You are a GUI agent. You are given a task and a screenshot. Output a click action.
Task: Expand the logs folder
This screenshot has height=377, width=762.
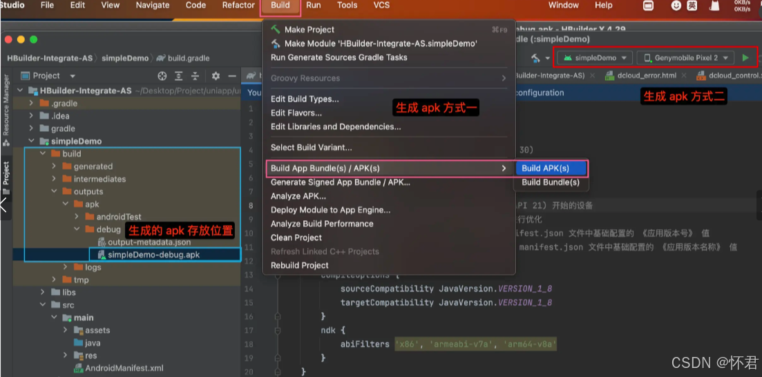pos(66,267)
